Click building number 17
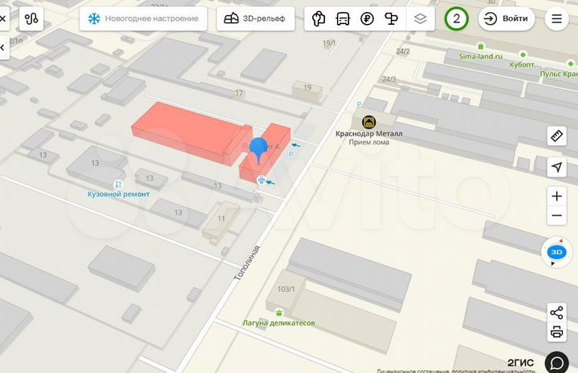 click(239, 93)
